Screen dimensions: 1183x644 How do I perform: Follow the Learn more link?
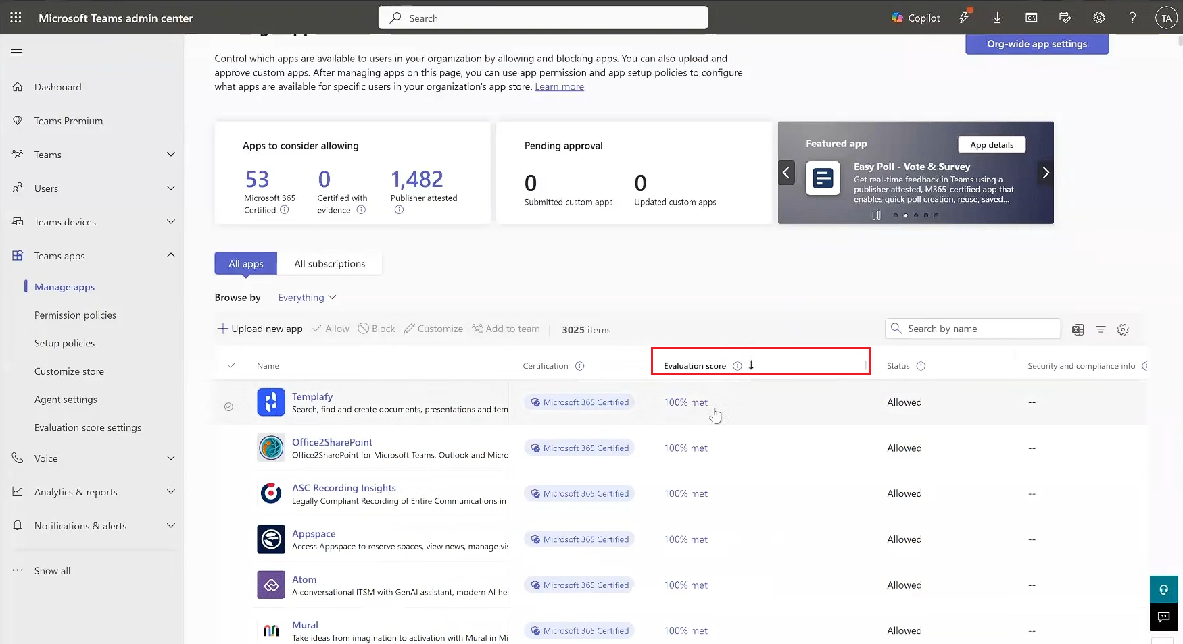pos(559,87)
